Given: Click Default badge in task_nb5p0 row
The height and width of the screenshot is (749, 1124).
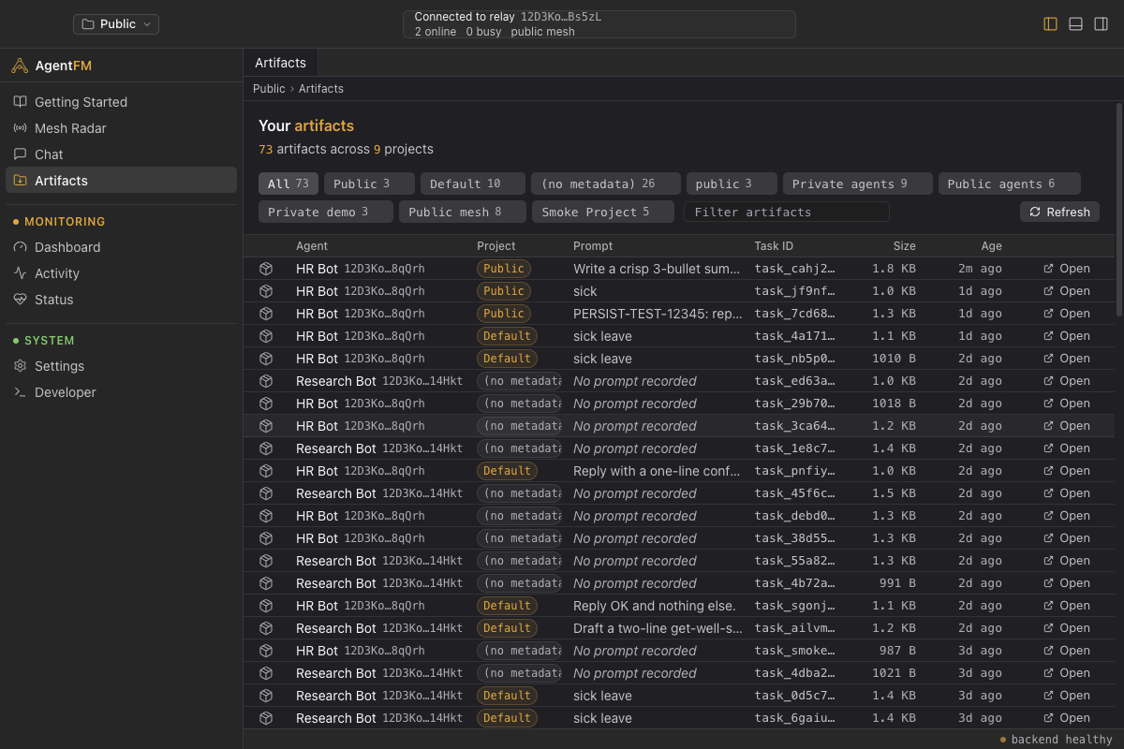Looking at the screenshot, I should 507,359.
